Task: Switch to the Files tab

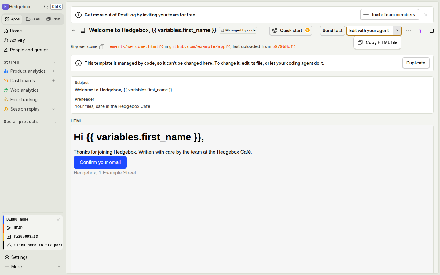Action: click(33, 19)
